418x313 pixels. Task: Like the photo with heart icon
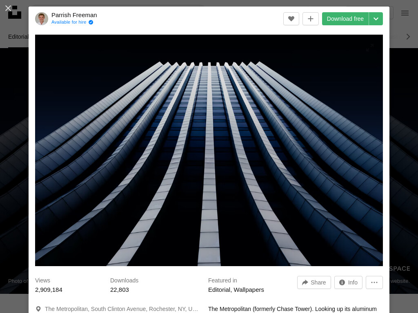(291, 19)
